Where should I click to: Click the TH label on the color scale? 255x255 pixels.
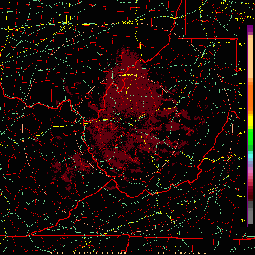[243, 221]
